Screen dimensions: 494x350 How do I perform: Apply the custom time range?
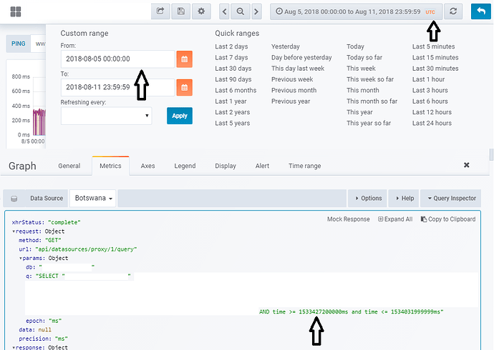pyautogui.click(x=180, y=116)
